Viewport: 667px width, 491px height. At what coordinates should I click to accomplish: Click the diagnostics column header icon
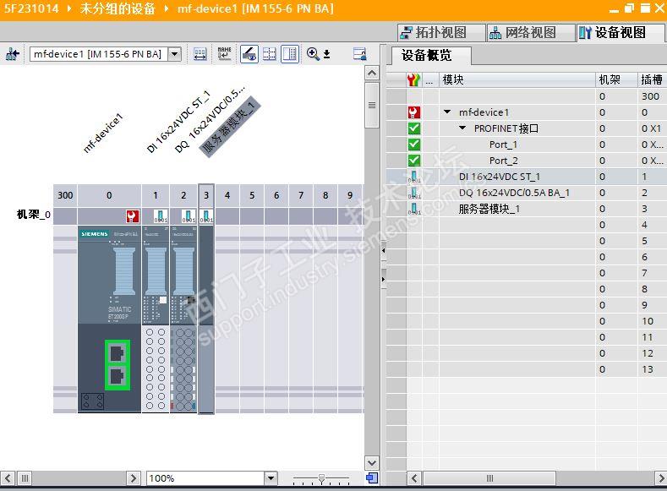point(413,79)
